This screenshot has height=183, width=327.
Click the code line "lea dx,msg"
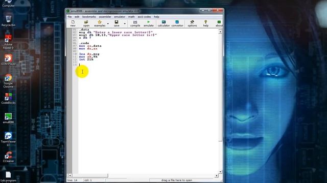(89, 54)
